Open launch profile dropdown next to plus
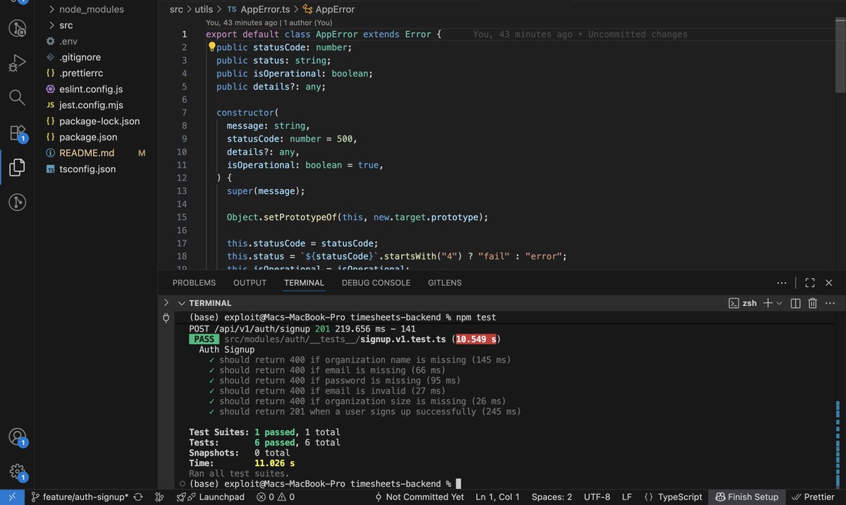The height and width of the screenshot is (505, 846). 779,303
